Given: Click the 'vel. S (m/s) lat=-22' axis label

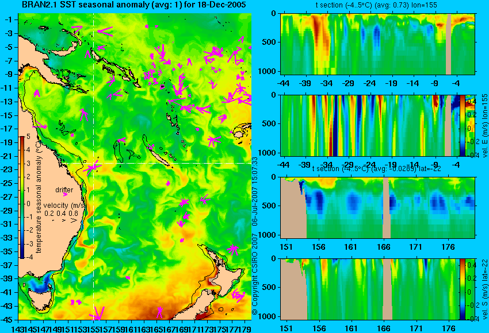Looking at the screenshot, I should [484, 289].
